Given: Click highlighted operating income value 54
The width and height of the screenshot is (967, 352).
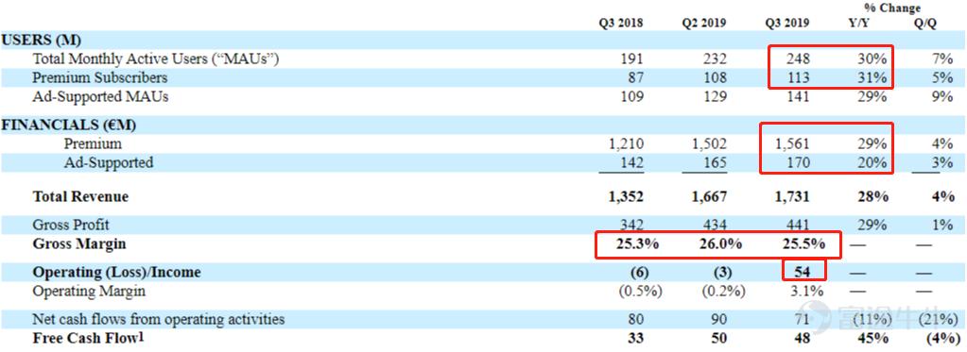Looking at the screenshot, I should click(x=803, y=272).
